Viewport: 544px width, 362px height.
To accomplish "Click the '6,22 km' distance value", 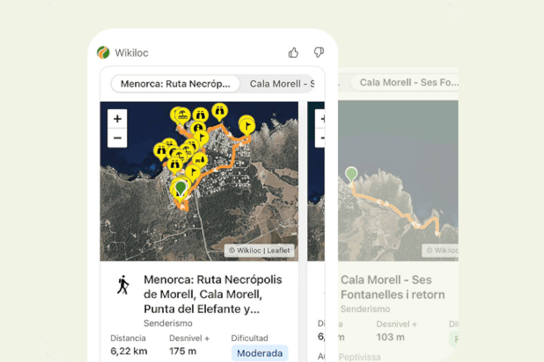I will pyautogui.click(x=129, y=351).
